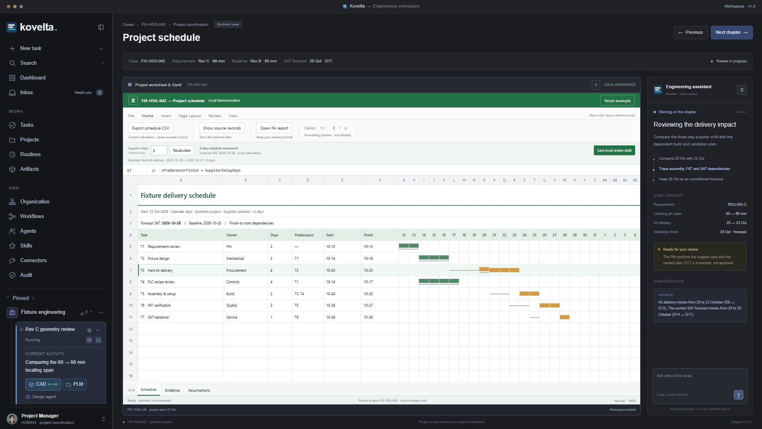Open Agents in sidebar
The image size is (762, 429).
56,231
